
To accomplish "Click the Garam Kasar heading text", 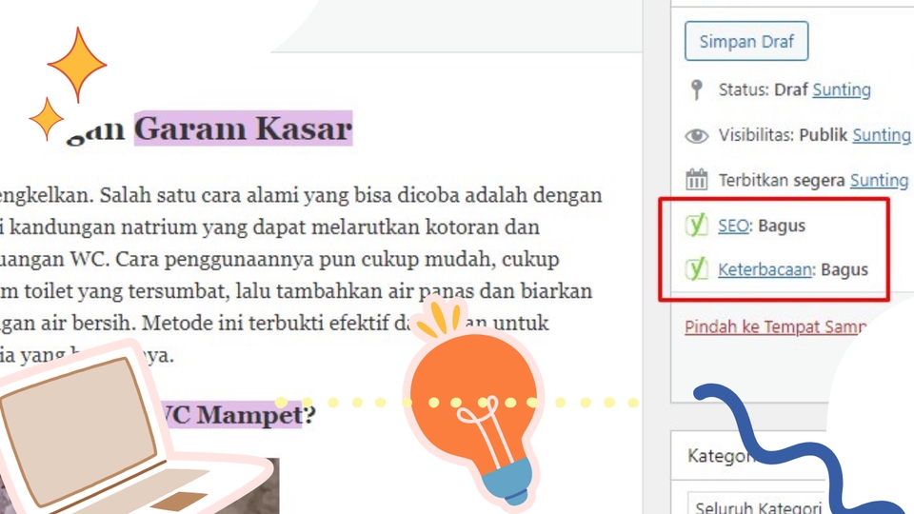I will pyautogui.click(x=244, y=128).
